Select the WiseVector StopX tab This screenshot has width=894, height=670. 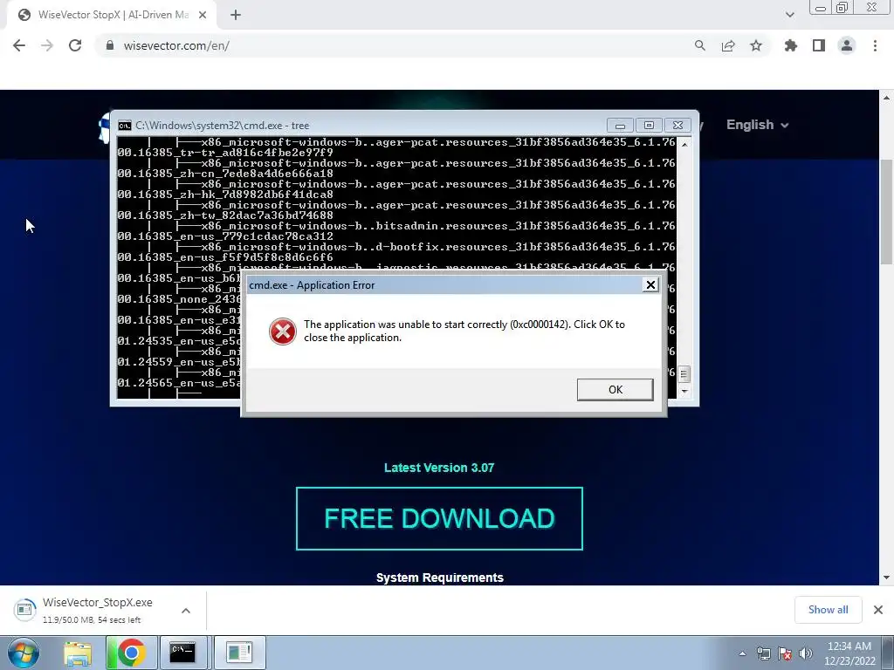pos(111,15)
